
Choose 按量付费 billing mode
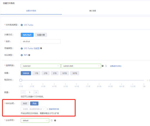click(x=41, y=35)
